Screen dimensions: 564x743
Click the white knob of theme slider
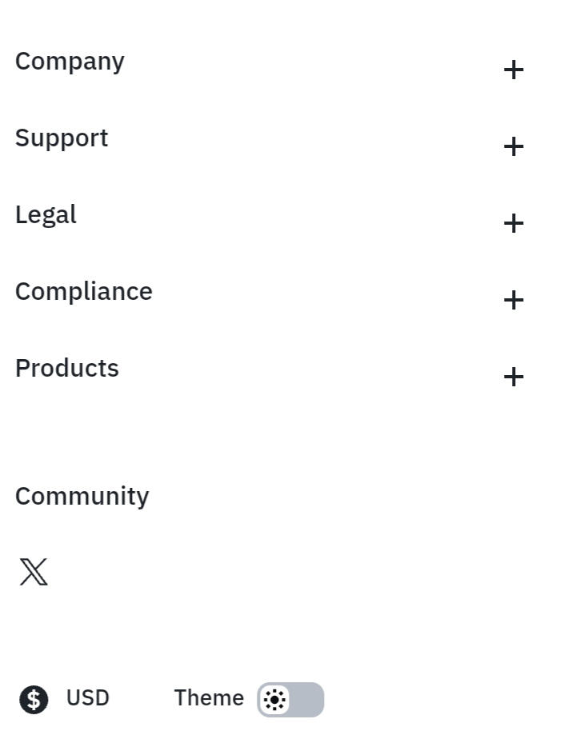coord(274,699)
